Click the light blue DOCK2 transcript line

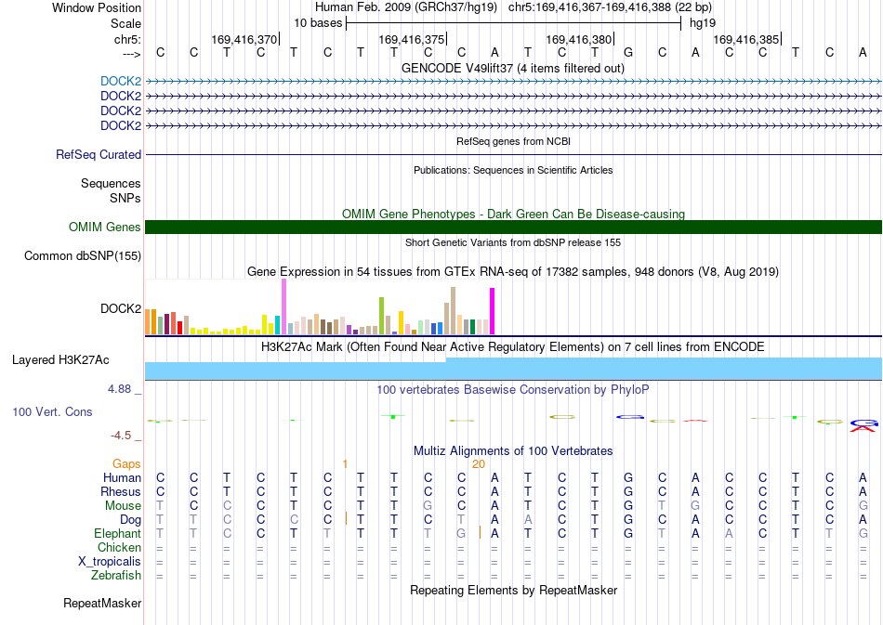(x=514, y=82)
